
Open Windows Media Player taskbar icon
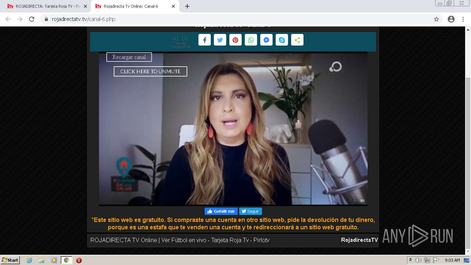coord(54,260)
